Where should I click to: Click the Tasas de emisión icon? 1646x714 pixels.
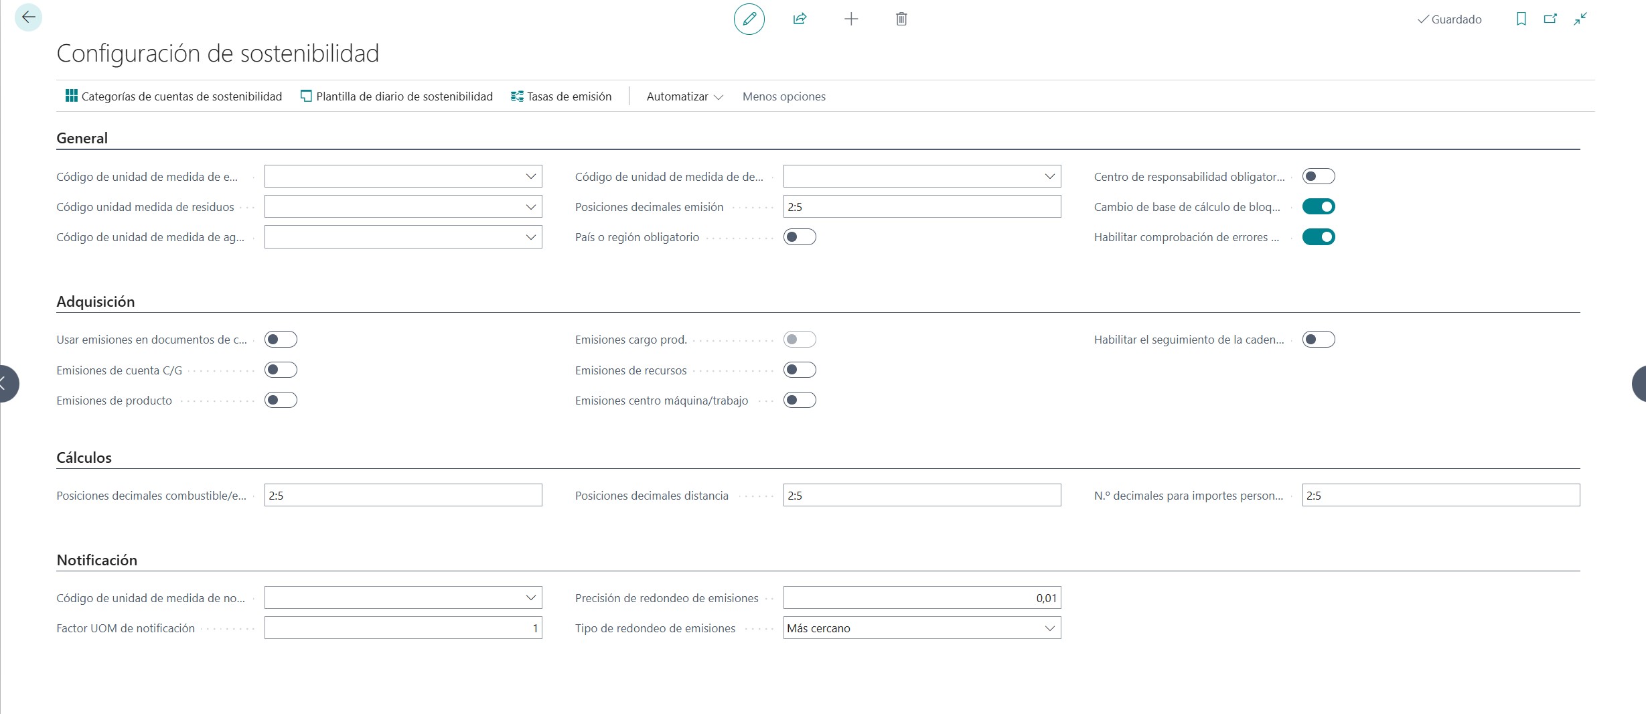(517, 96)
